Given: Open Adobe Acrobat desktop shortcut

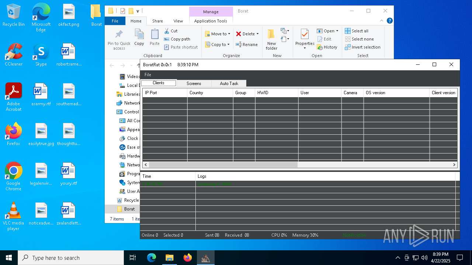Looking at the screenshot, I should pos(14,97).
